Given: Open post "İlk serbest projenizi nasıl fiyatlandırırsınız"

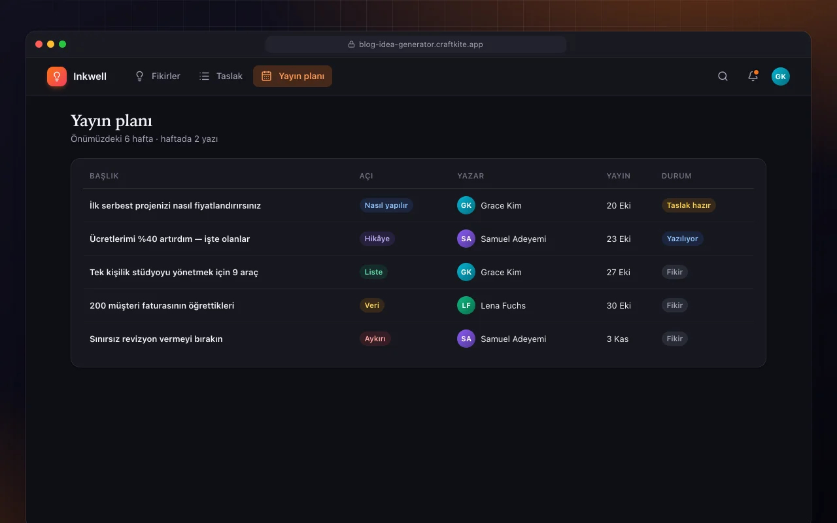Looking at the screenshot, I should pos(175,205).
